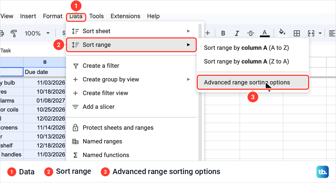Click the sigma Named functions icon
This screenshot has width=336, height=183.
point(75,155)
